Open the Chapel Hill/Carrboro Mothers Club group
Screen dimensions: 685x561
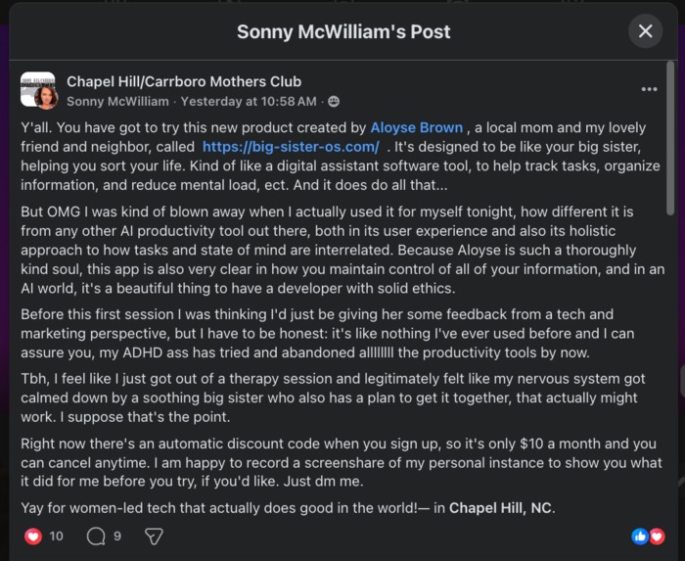184,81
